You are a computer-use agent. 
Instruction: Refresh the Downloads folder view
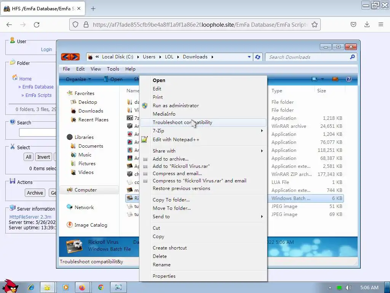coord(258,57)
